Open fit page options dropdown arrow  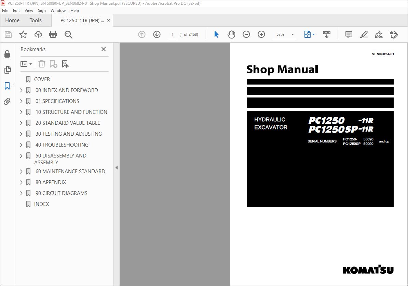point(313,34)
